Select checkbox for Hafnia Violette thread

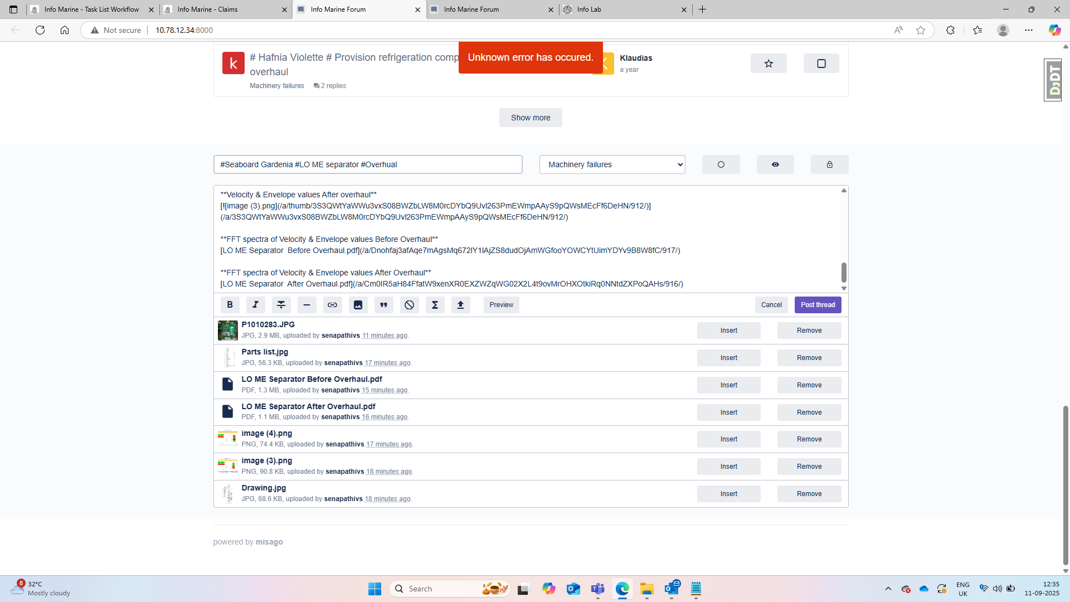[x=821, y=64]
